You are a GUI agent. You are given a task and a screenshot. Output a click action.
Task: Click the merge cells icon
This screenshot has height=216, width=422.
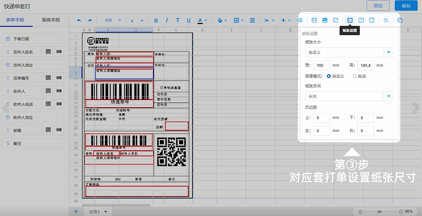click(x=252, y=20)
